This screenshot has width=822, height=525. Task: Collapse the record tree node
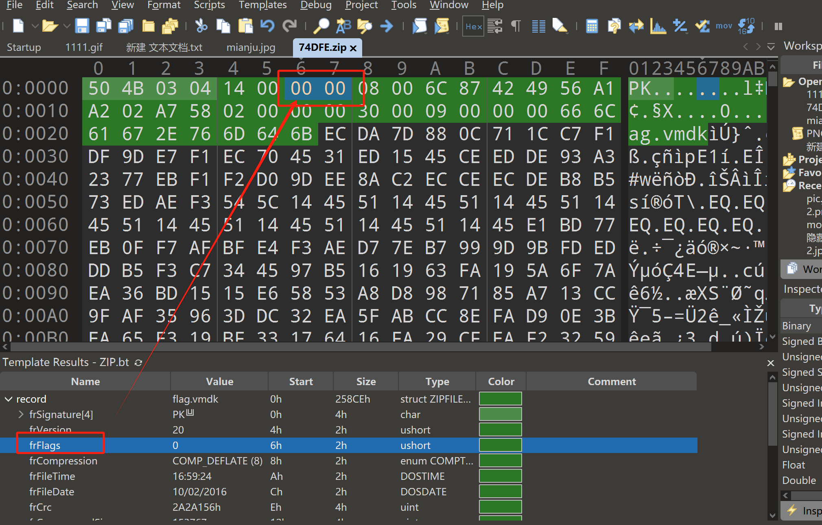point(8,399)
